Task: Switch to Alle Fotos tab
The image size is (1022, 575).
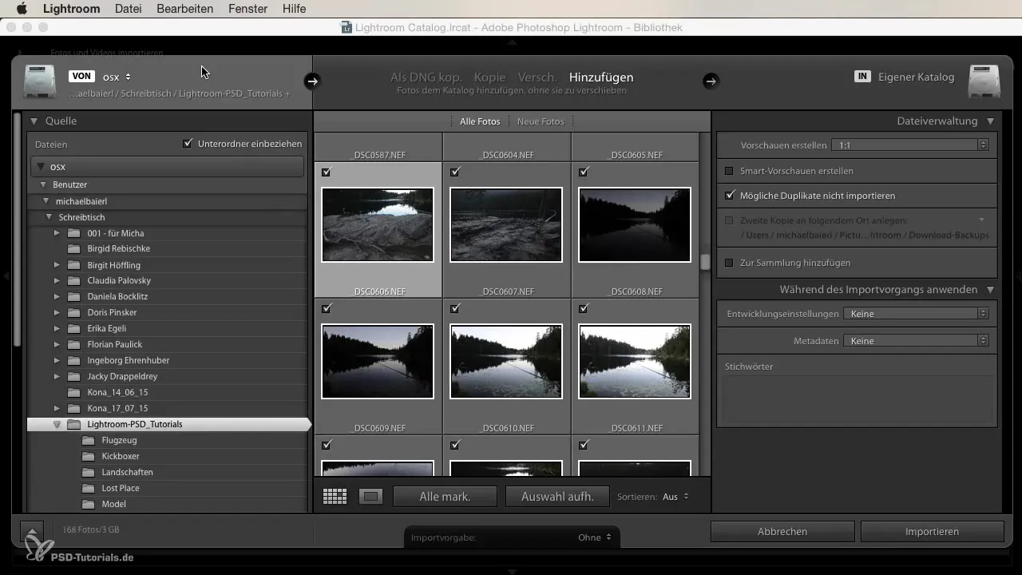Action: click(480, 121)
